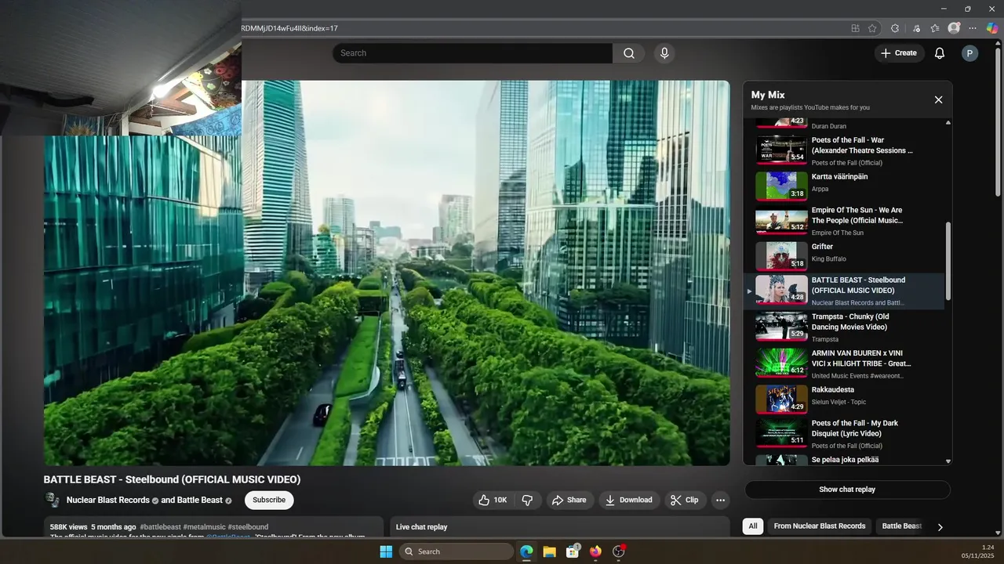The image size is (1004, 564).
Task: Open browser apps icon in address bar
Action: [x=855, y=28]
